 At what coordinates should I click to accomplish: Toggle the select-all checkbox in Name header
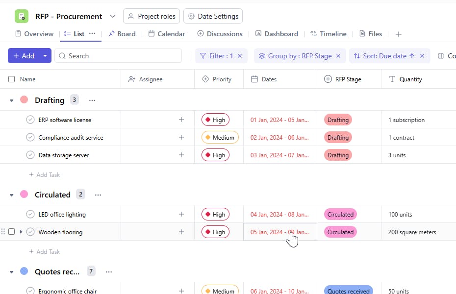pyautogui.click(x=12, y=79)
